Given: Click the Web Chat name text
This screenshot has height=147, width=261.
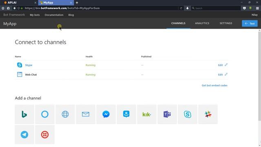Looking at the screenshot, I should pyautogui.click(x=31, y=74).
